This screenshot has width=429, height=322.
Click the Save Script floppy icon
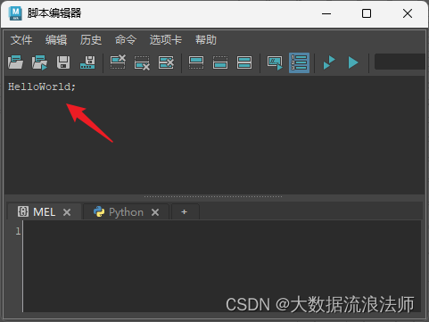coord(63,62)
